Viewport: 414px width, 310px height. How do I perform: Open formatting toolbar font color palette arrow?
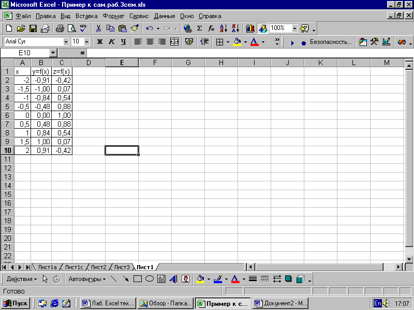point(263,42)
